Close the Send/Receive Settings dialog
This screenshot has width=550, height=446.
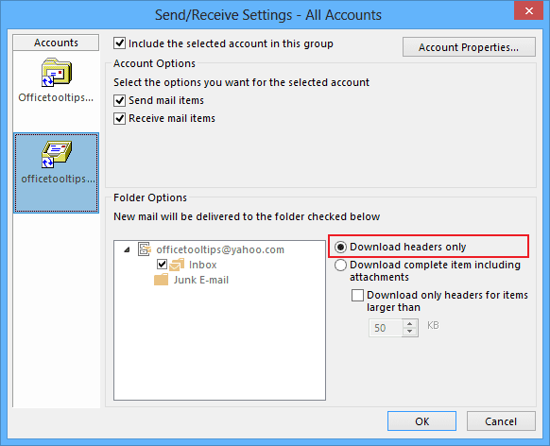point(528,11)
